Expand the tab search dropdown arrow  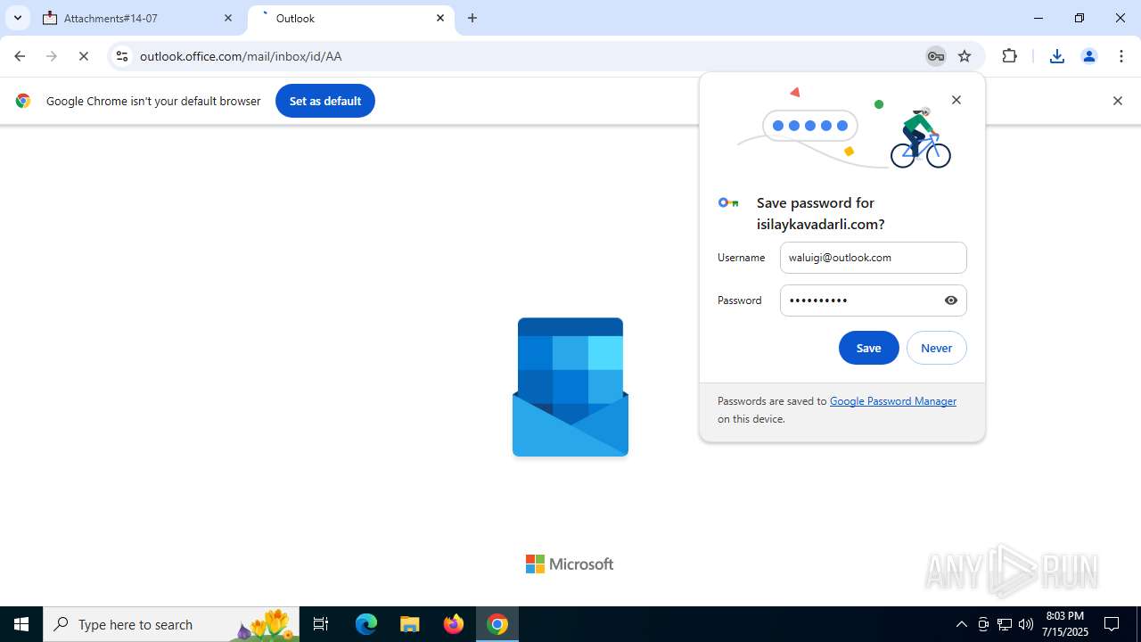(17, 18)
